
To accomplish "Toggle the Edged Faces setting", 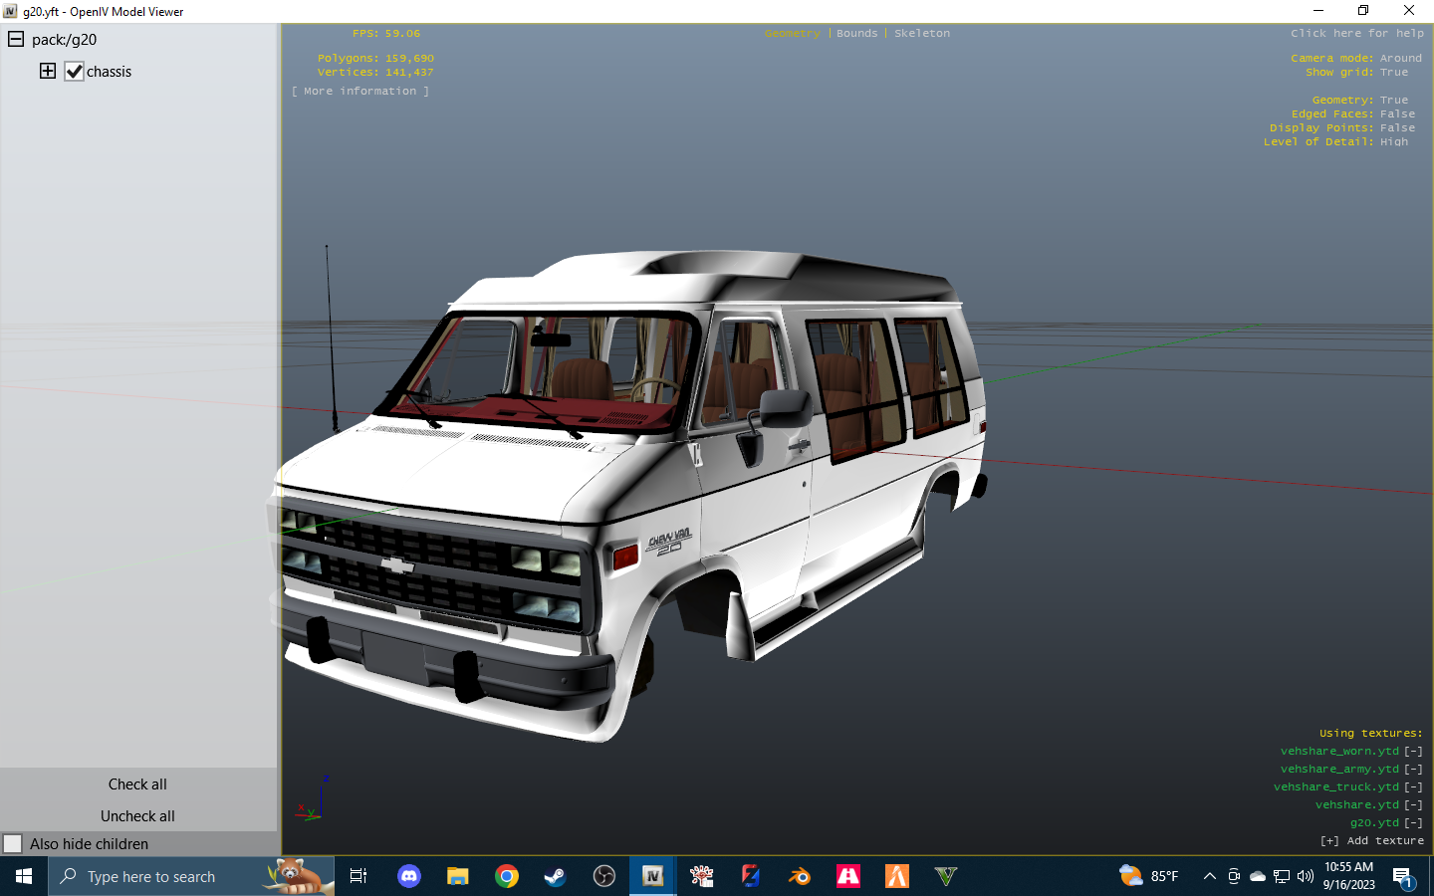I will [x=1397, y=113].
